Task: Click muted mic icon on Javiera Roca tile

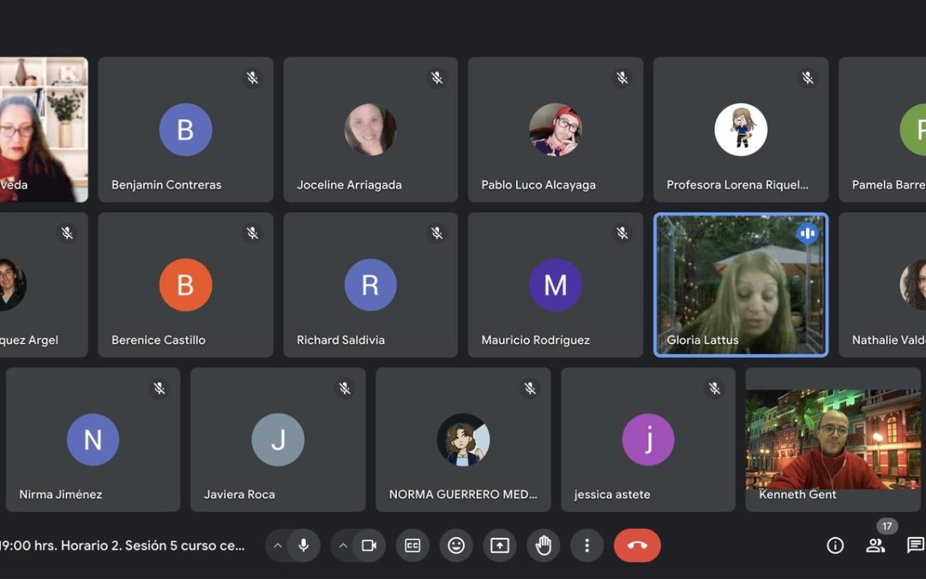Action: click(345, 389)
